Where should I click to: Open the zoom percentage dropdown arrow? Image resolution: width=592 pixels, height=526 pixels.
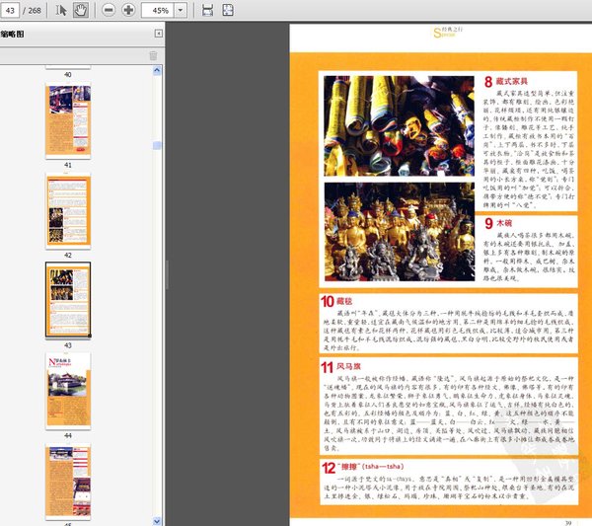click(180, 10)
